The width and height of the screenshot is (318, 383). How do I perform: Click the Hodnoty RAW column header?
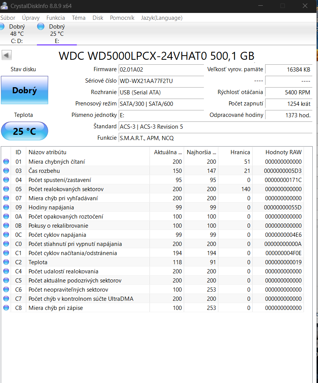(283, 152)
